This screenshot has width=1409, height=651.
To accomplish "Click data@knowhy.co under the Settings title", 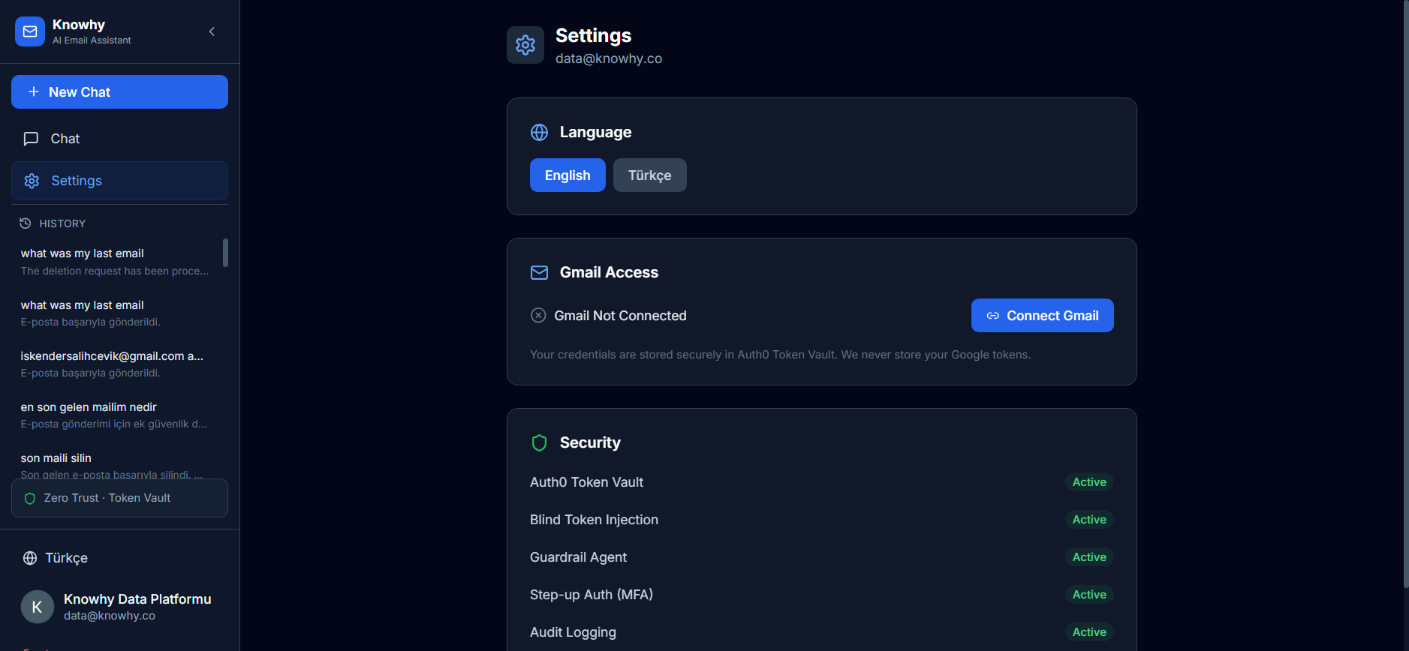I will (x=609, y=58).
